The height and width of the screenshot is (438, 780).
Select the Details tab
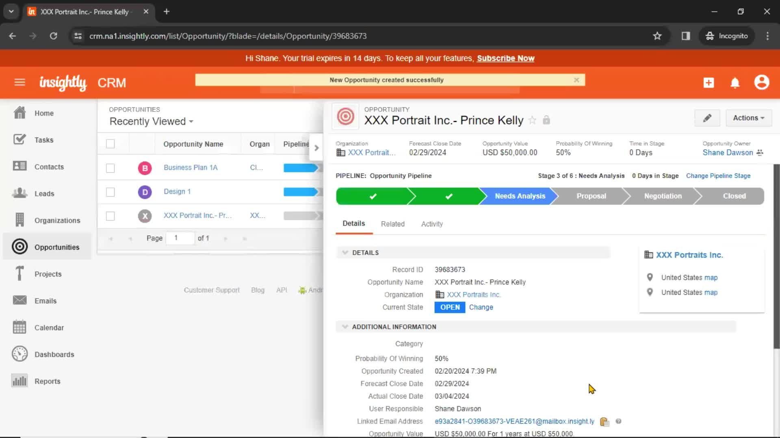(x=353, y=223)
